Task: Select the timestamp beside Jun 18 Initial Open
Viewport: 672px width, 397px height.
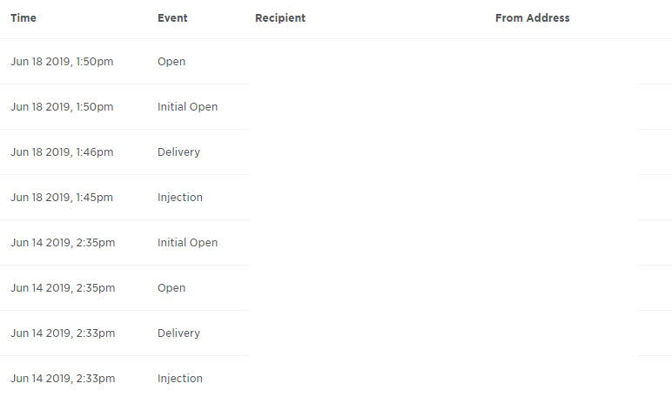Action: [x=62, y=107]
